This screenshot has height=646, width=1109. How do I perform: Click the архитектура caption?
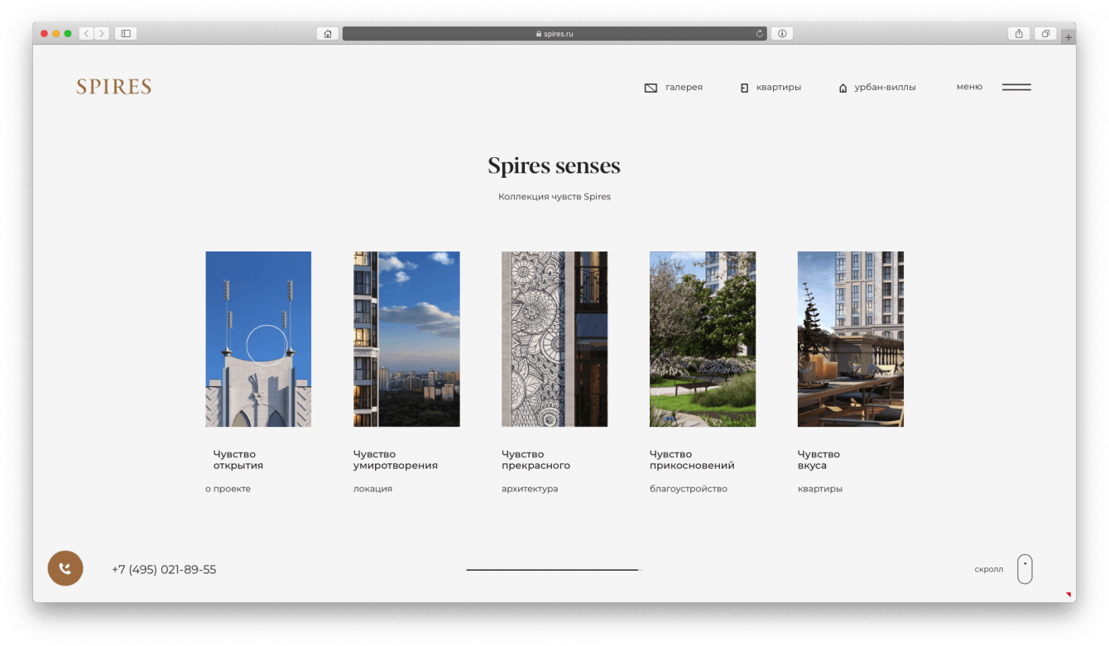530,489
